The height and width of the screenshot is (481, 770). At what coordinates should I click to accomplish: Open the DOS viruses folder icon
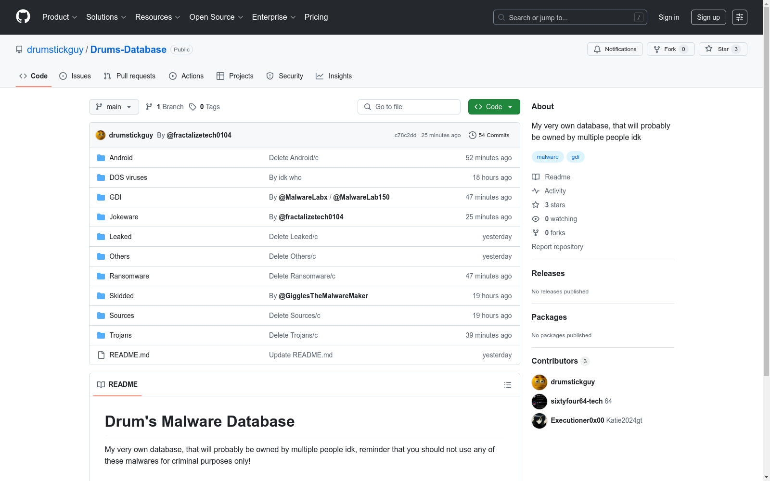(101, 177)
